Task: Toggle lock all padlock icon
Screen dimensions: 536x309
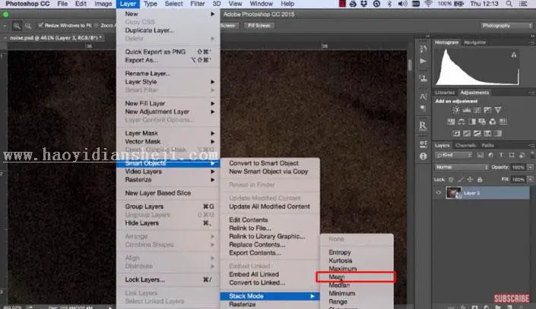Action: pyautogui.click(x=480, y=180)
